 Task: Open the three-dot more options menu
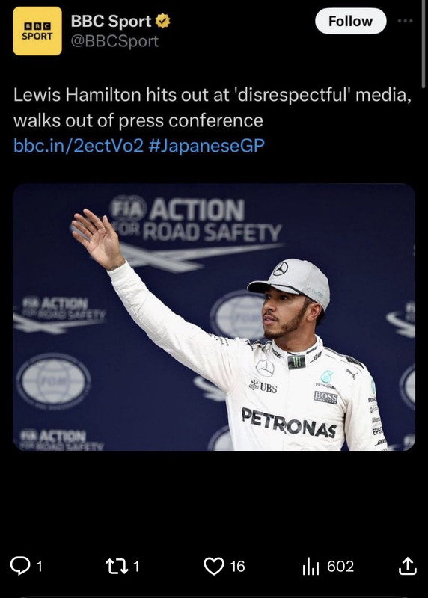[x=405, y=21]
